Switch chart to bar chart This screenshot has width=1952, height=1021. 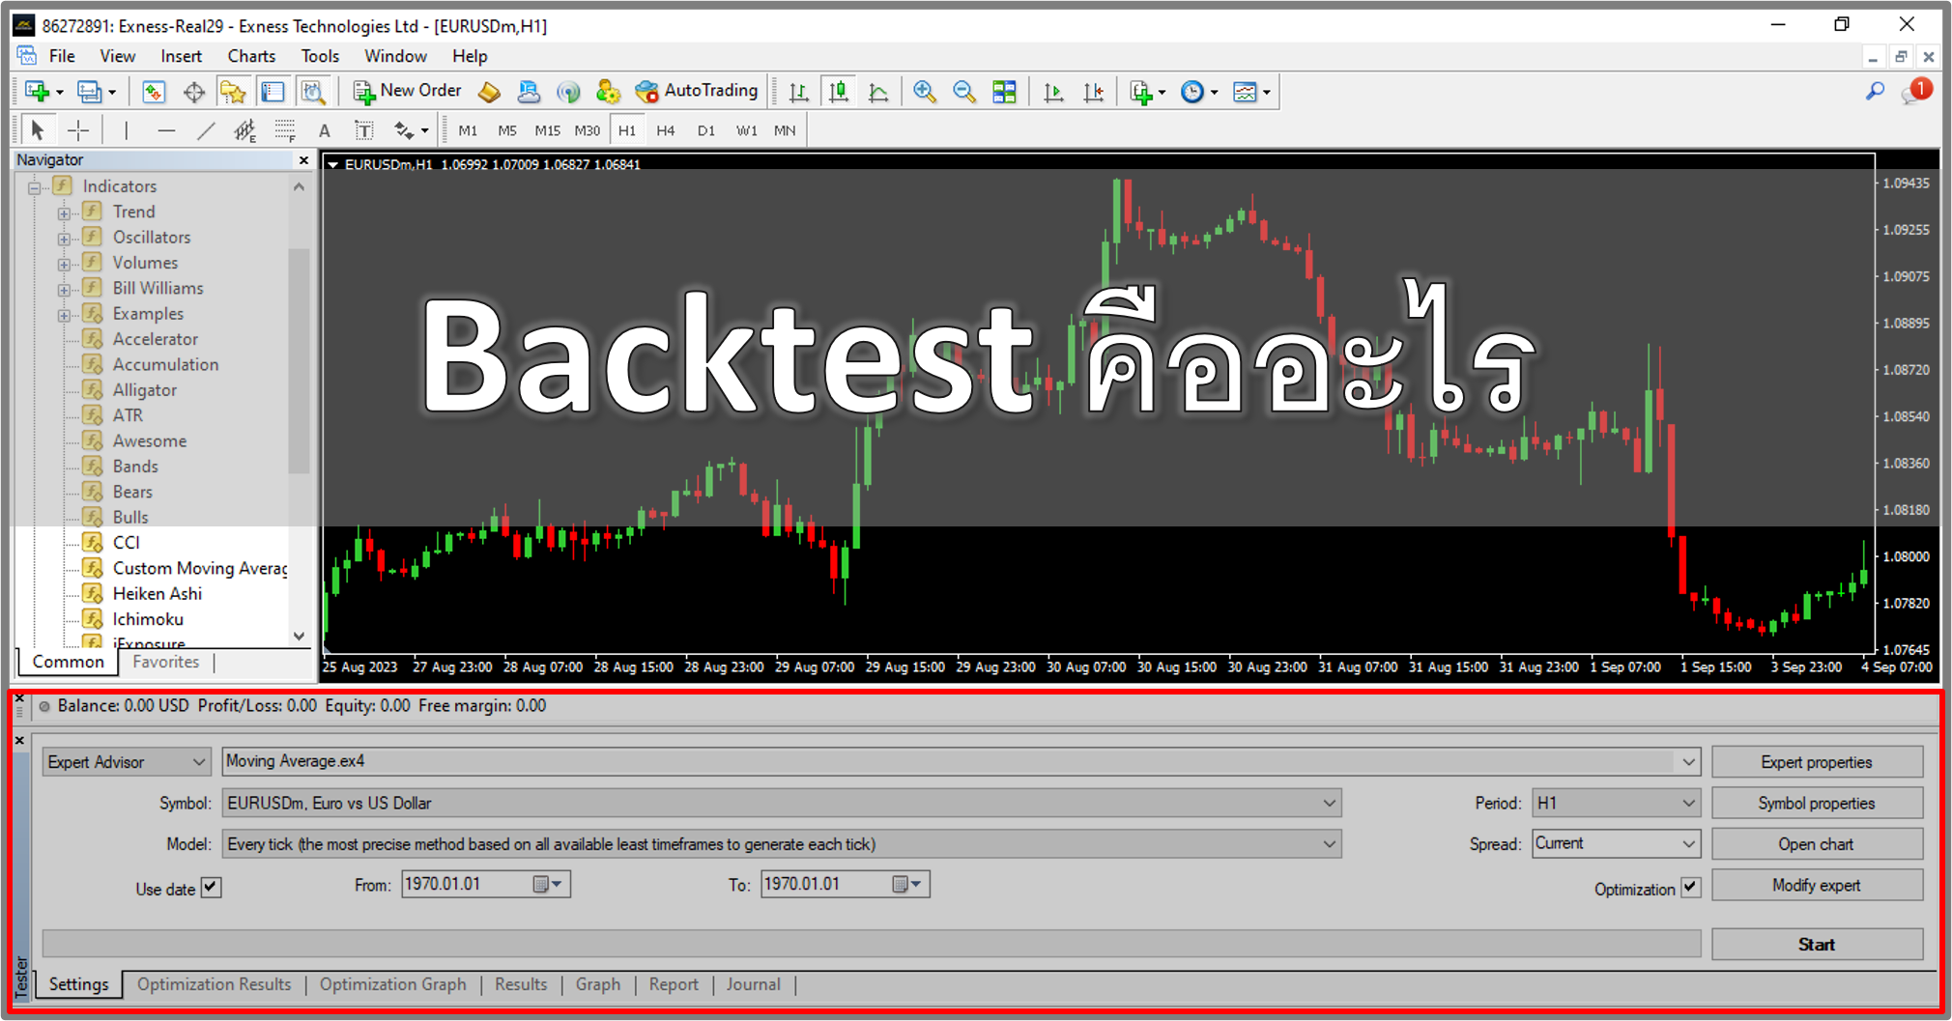798,92
